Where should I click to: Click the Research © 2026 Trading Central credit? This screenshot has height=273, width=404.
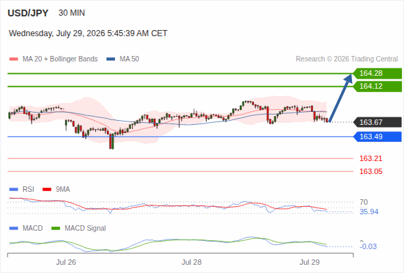[x=346, y=59]
